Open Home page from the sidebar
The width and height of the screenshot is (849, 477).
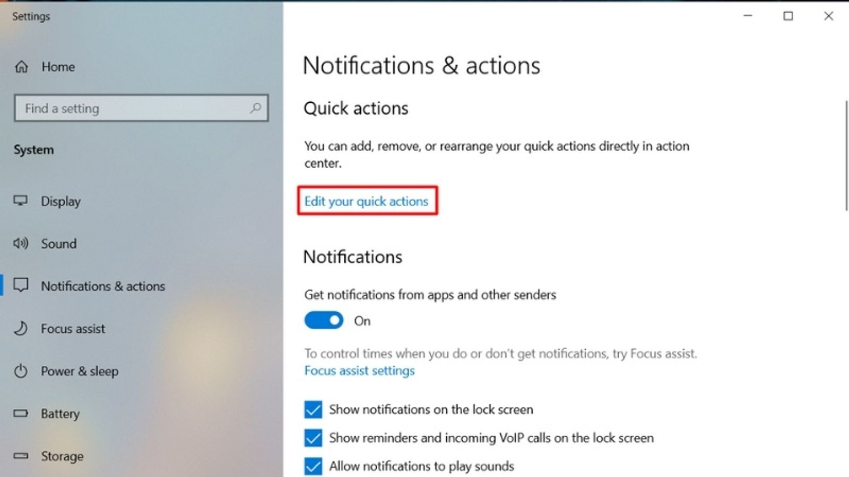(58, 67)
